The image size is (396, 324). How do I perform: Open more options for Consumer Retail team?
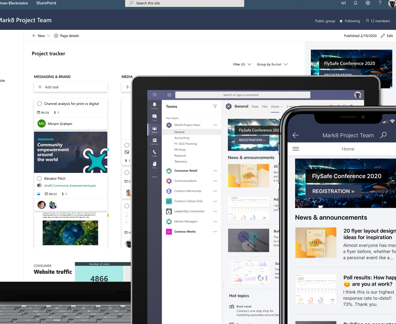215,171
